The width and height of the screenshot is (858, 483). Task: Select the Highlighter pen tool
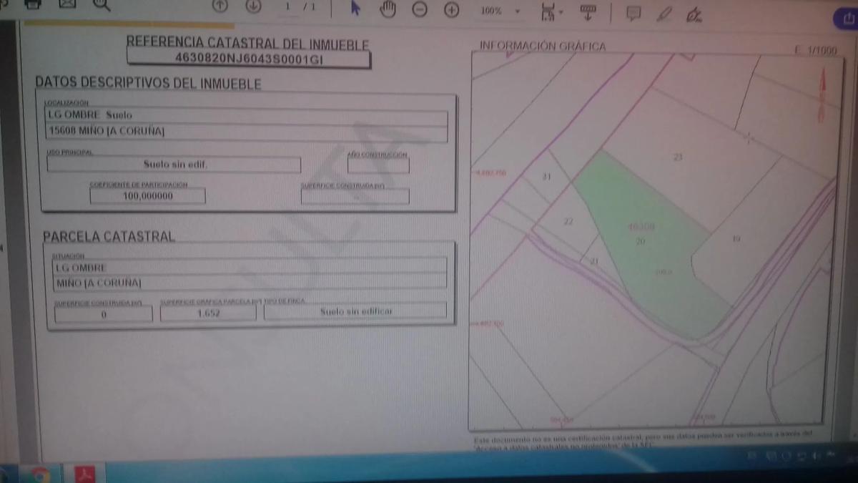click(x=664, y=14)
